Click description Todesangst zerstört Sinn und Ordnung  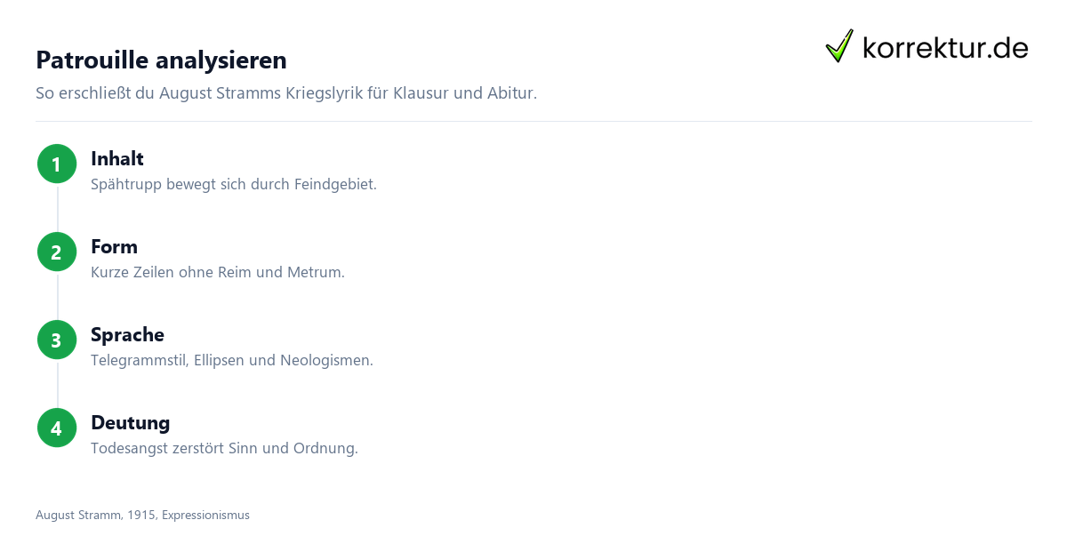pos(224,449)
